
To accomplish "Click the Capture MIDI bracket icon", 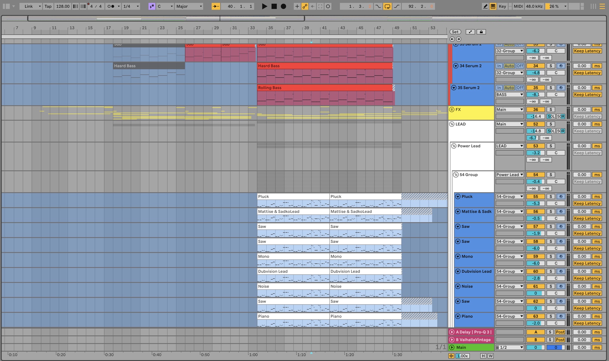I will tap(320, 6).
